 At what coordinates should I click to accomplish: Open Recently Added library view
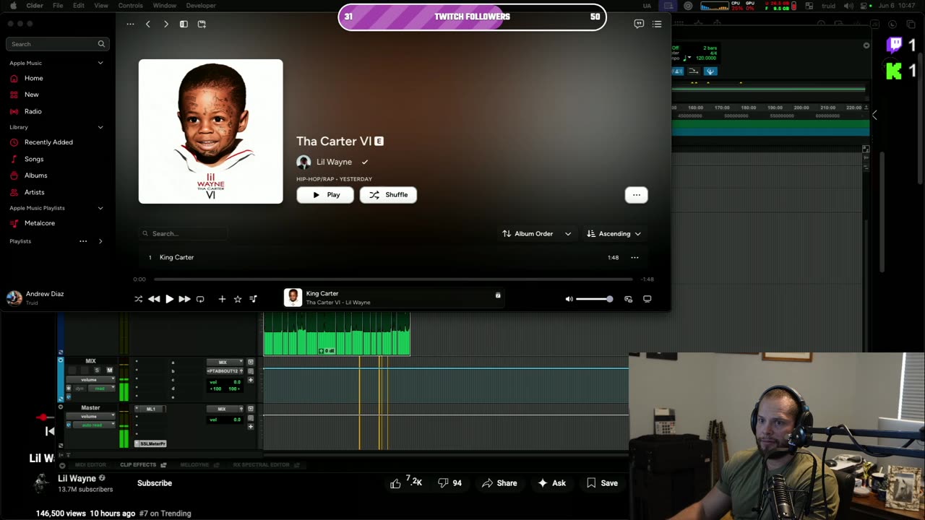click(48, 142)
